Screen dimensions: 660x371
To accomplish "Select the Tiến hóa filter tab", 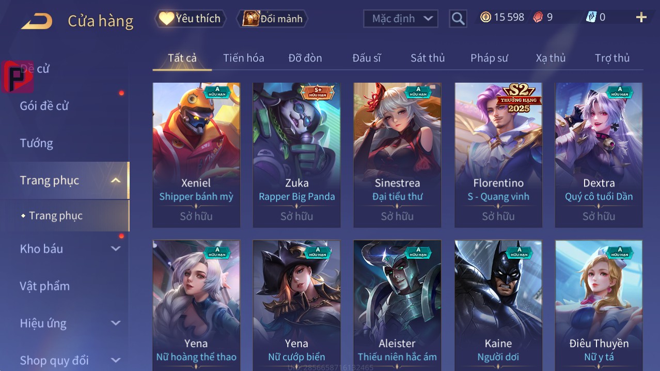I will [244, 58].
